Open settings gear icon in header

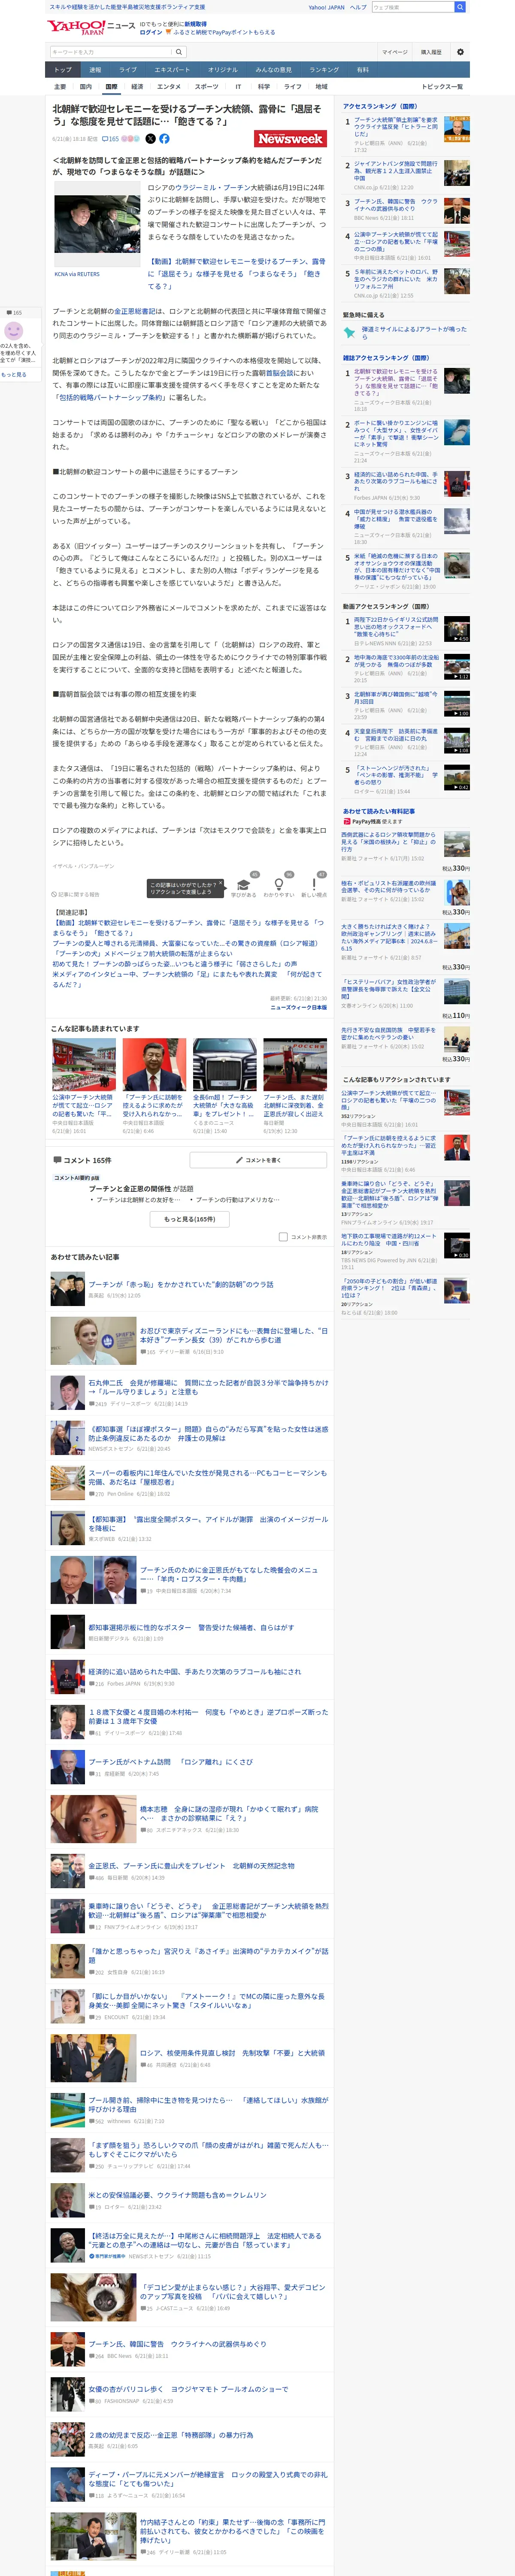tap(460, 52)
